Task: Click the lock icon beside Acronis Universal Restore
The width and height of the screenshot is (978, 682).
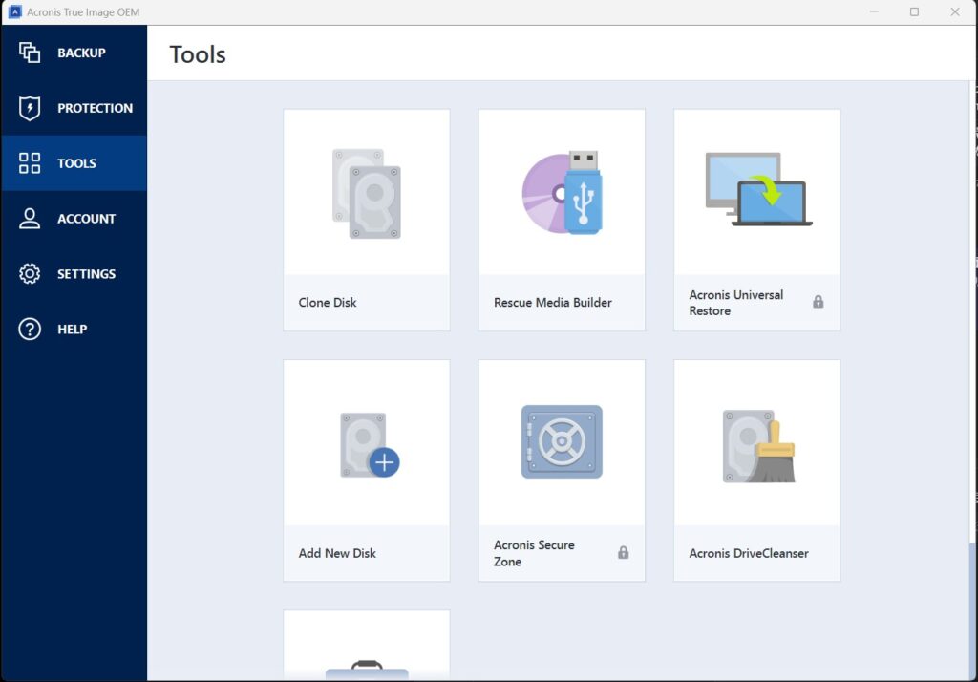Action: (x=818, y=302)
